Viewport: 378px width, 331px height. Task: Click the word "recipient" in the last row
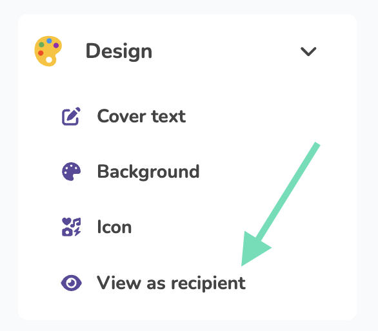click(208, 283)
